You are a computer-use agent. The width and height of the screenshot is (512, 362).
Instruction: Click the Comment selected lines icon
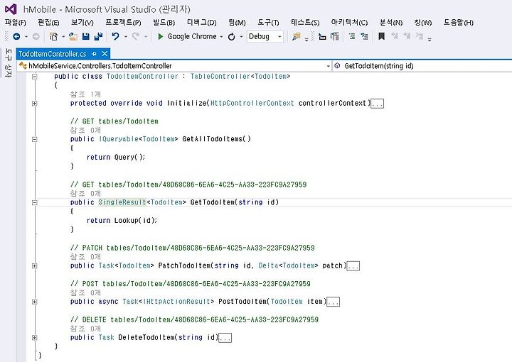tap(352, 36)
